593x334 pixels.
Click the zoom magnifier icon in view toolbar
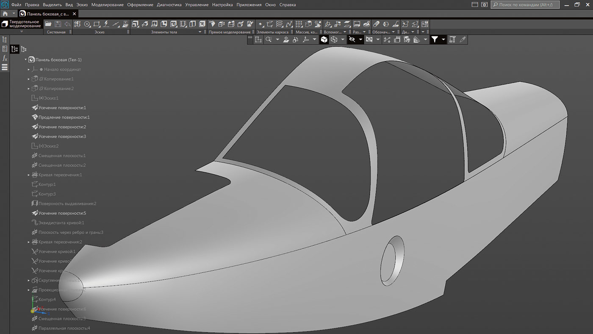(269, 39)
